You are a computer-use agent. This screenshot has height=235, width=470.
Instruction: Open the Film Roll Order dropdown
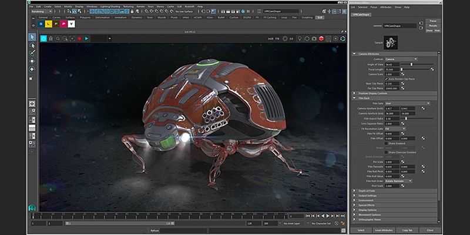398,181
